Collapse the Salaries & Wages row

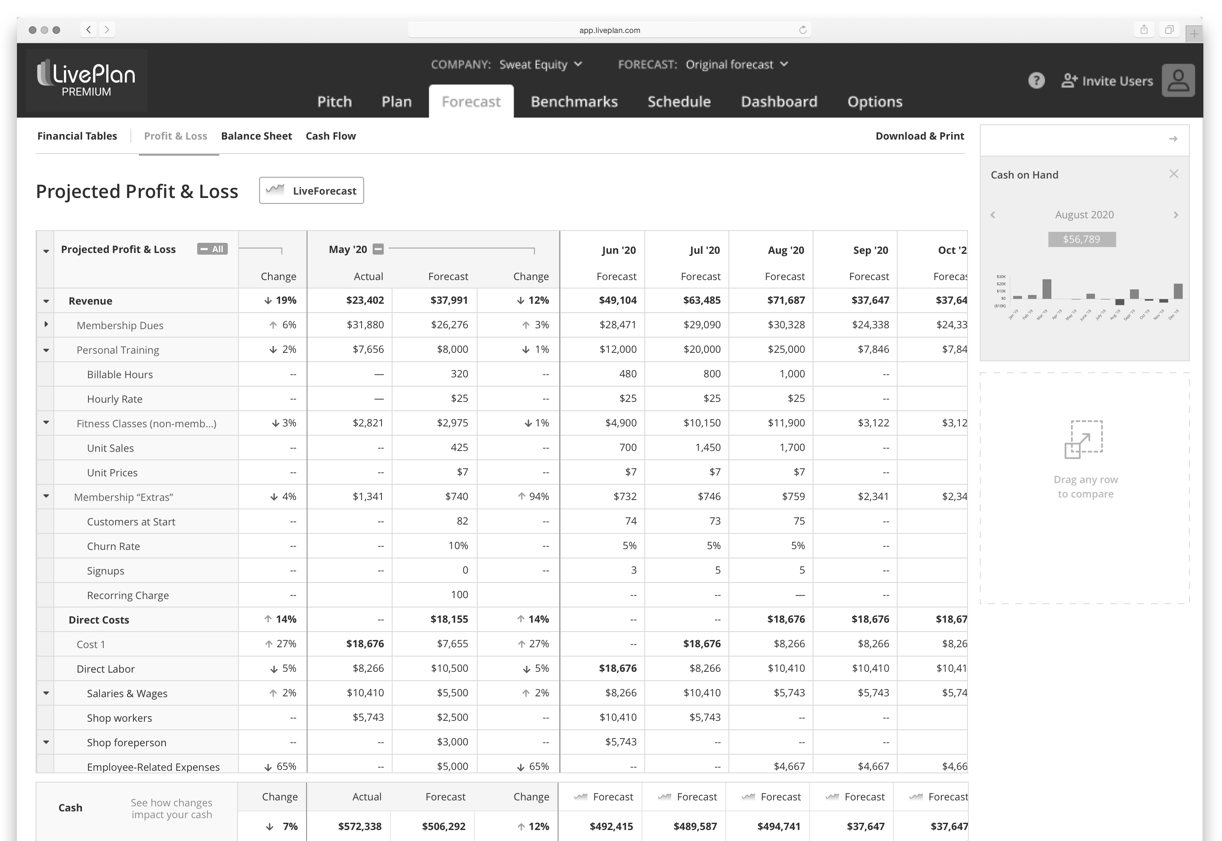click(x=46, y=693)
